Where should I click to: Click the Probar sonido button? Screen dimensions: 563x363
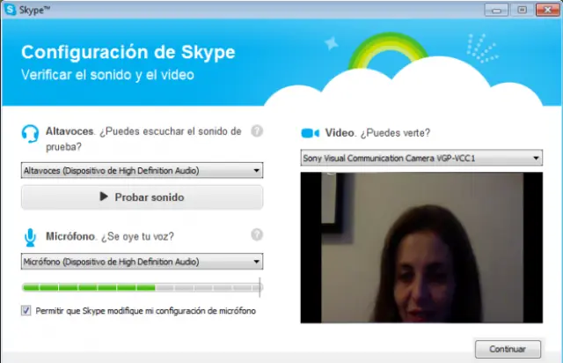[142, 196]
